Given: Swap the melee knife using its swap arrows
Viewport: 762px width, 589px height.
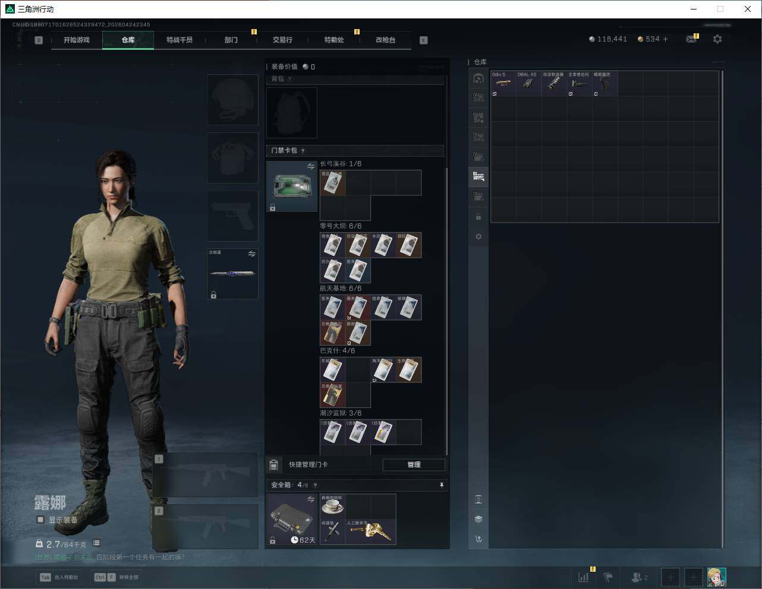Looking at the screenshot, I should pyautogui.click(x=252, y=254).
